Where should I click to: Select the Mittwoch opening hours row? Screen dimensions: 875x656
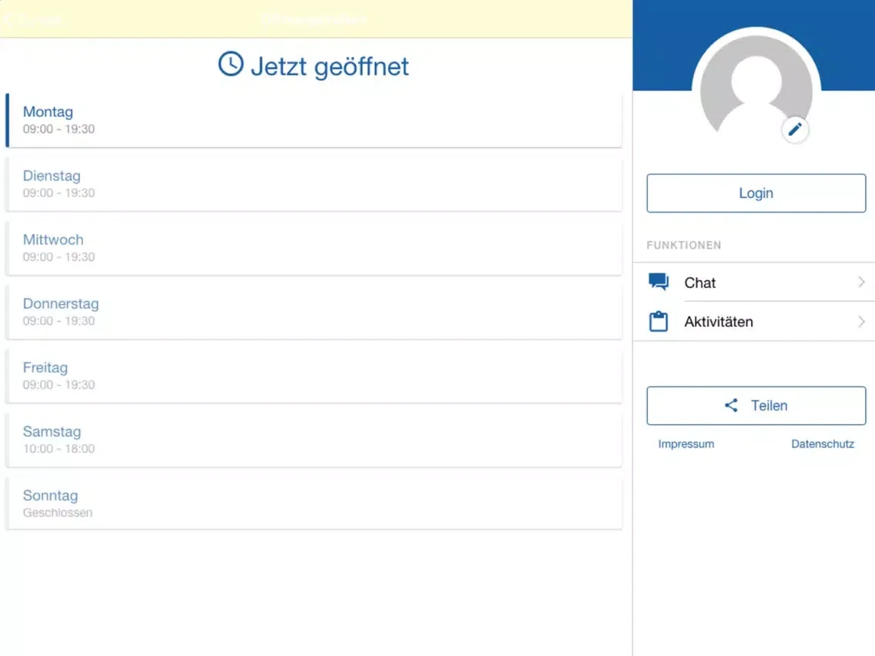[x=313, y=248]
